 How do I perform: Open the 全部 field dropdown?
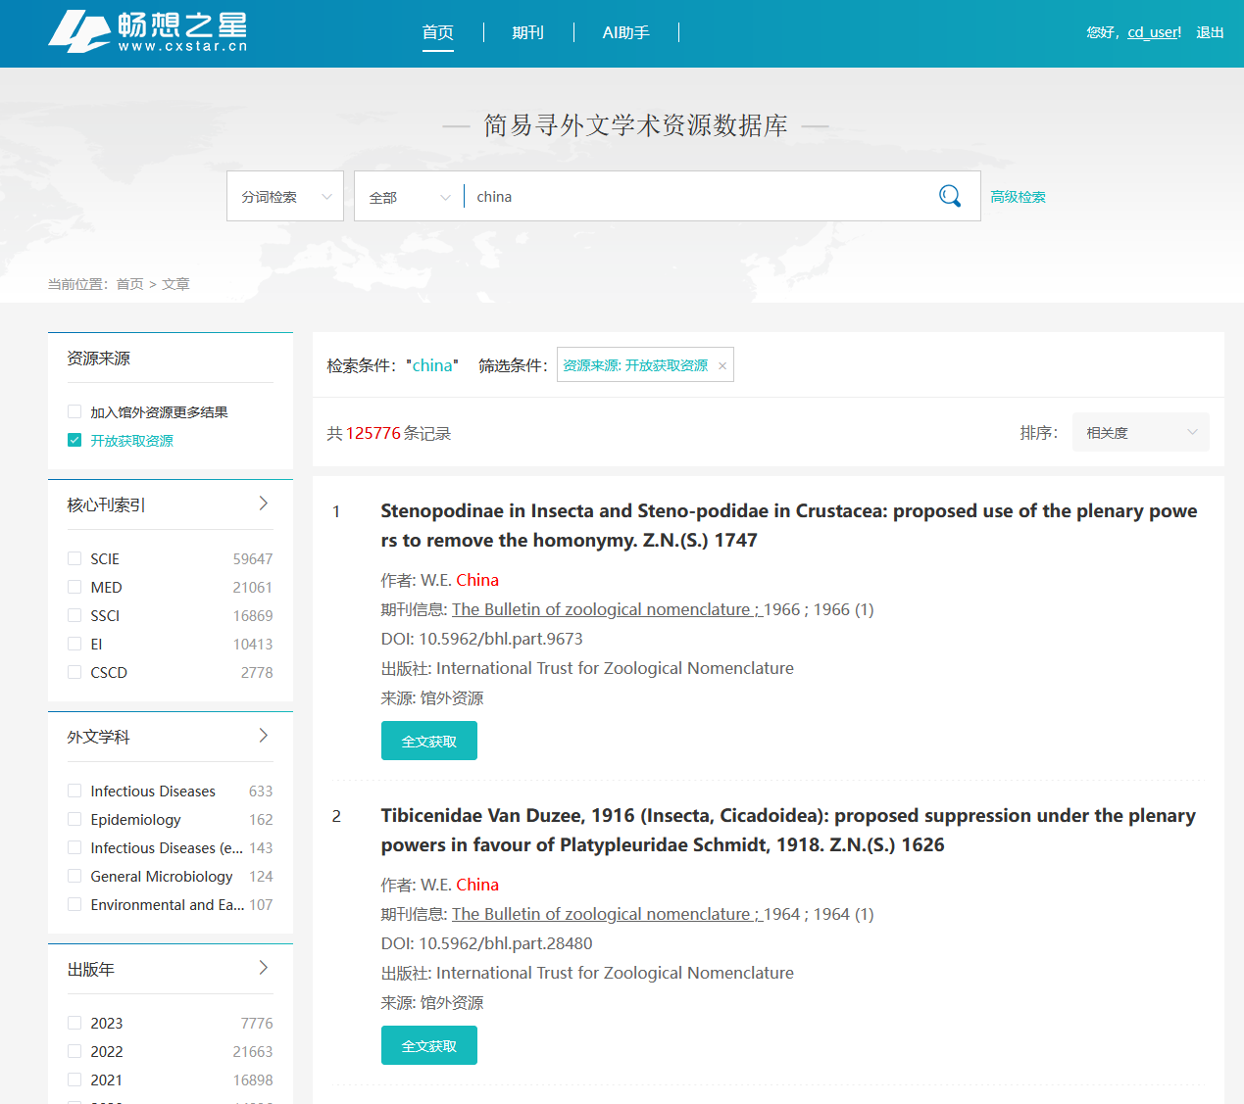(409, 197)
